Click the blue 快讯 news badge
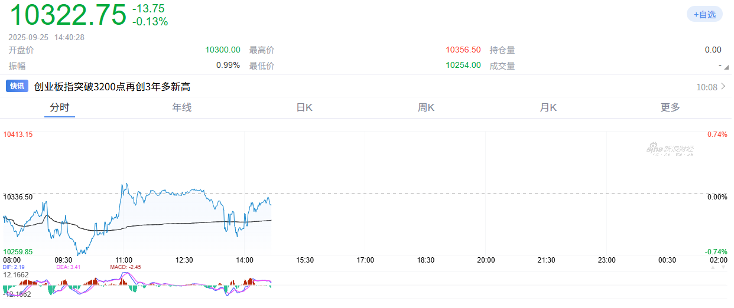This screenshot has height=308, width=734. (17, 86)
